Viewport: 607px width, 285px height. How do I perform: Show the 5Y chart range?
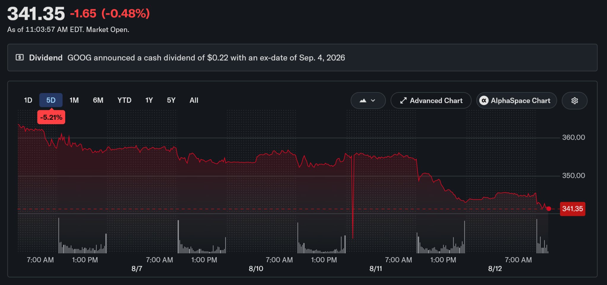tap(171, 100)
